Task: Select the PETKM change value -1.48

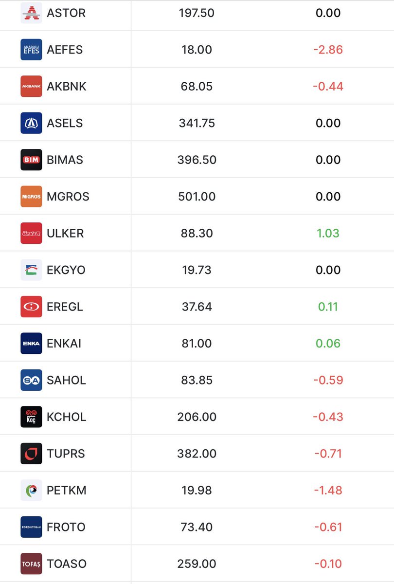Action: point(328,490)
